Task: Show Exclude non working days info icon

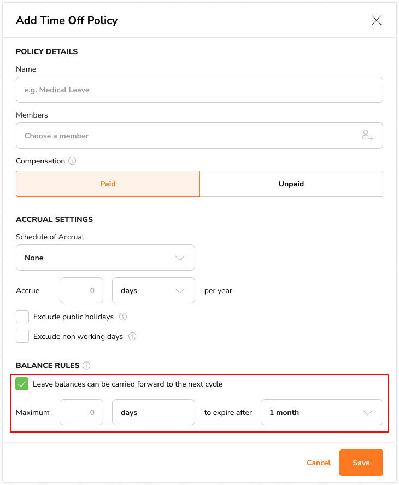Action: [x=132, y=336]
